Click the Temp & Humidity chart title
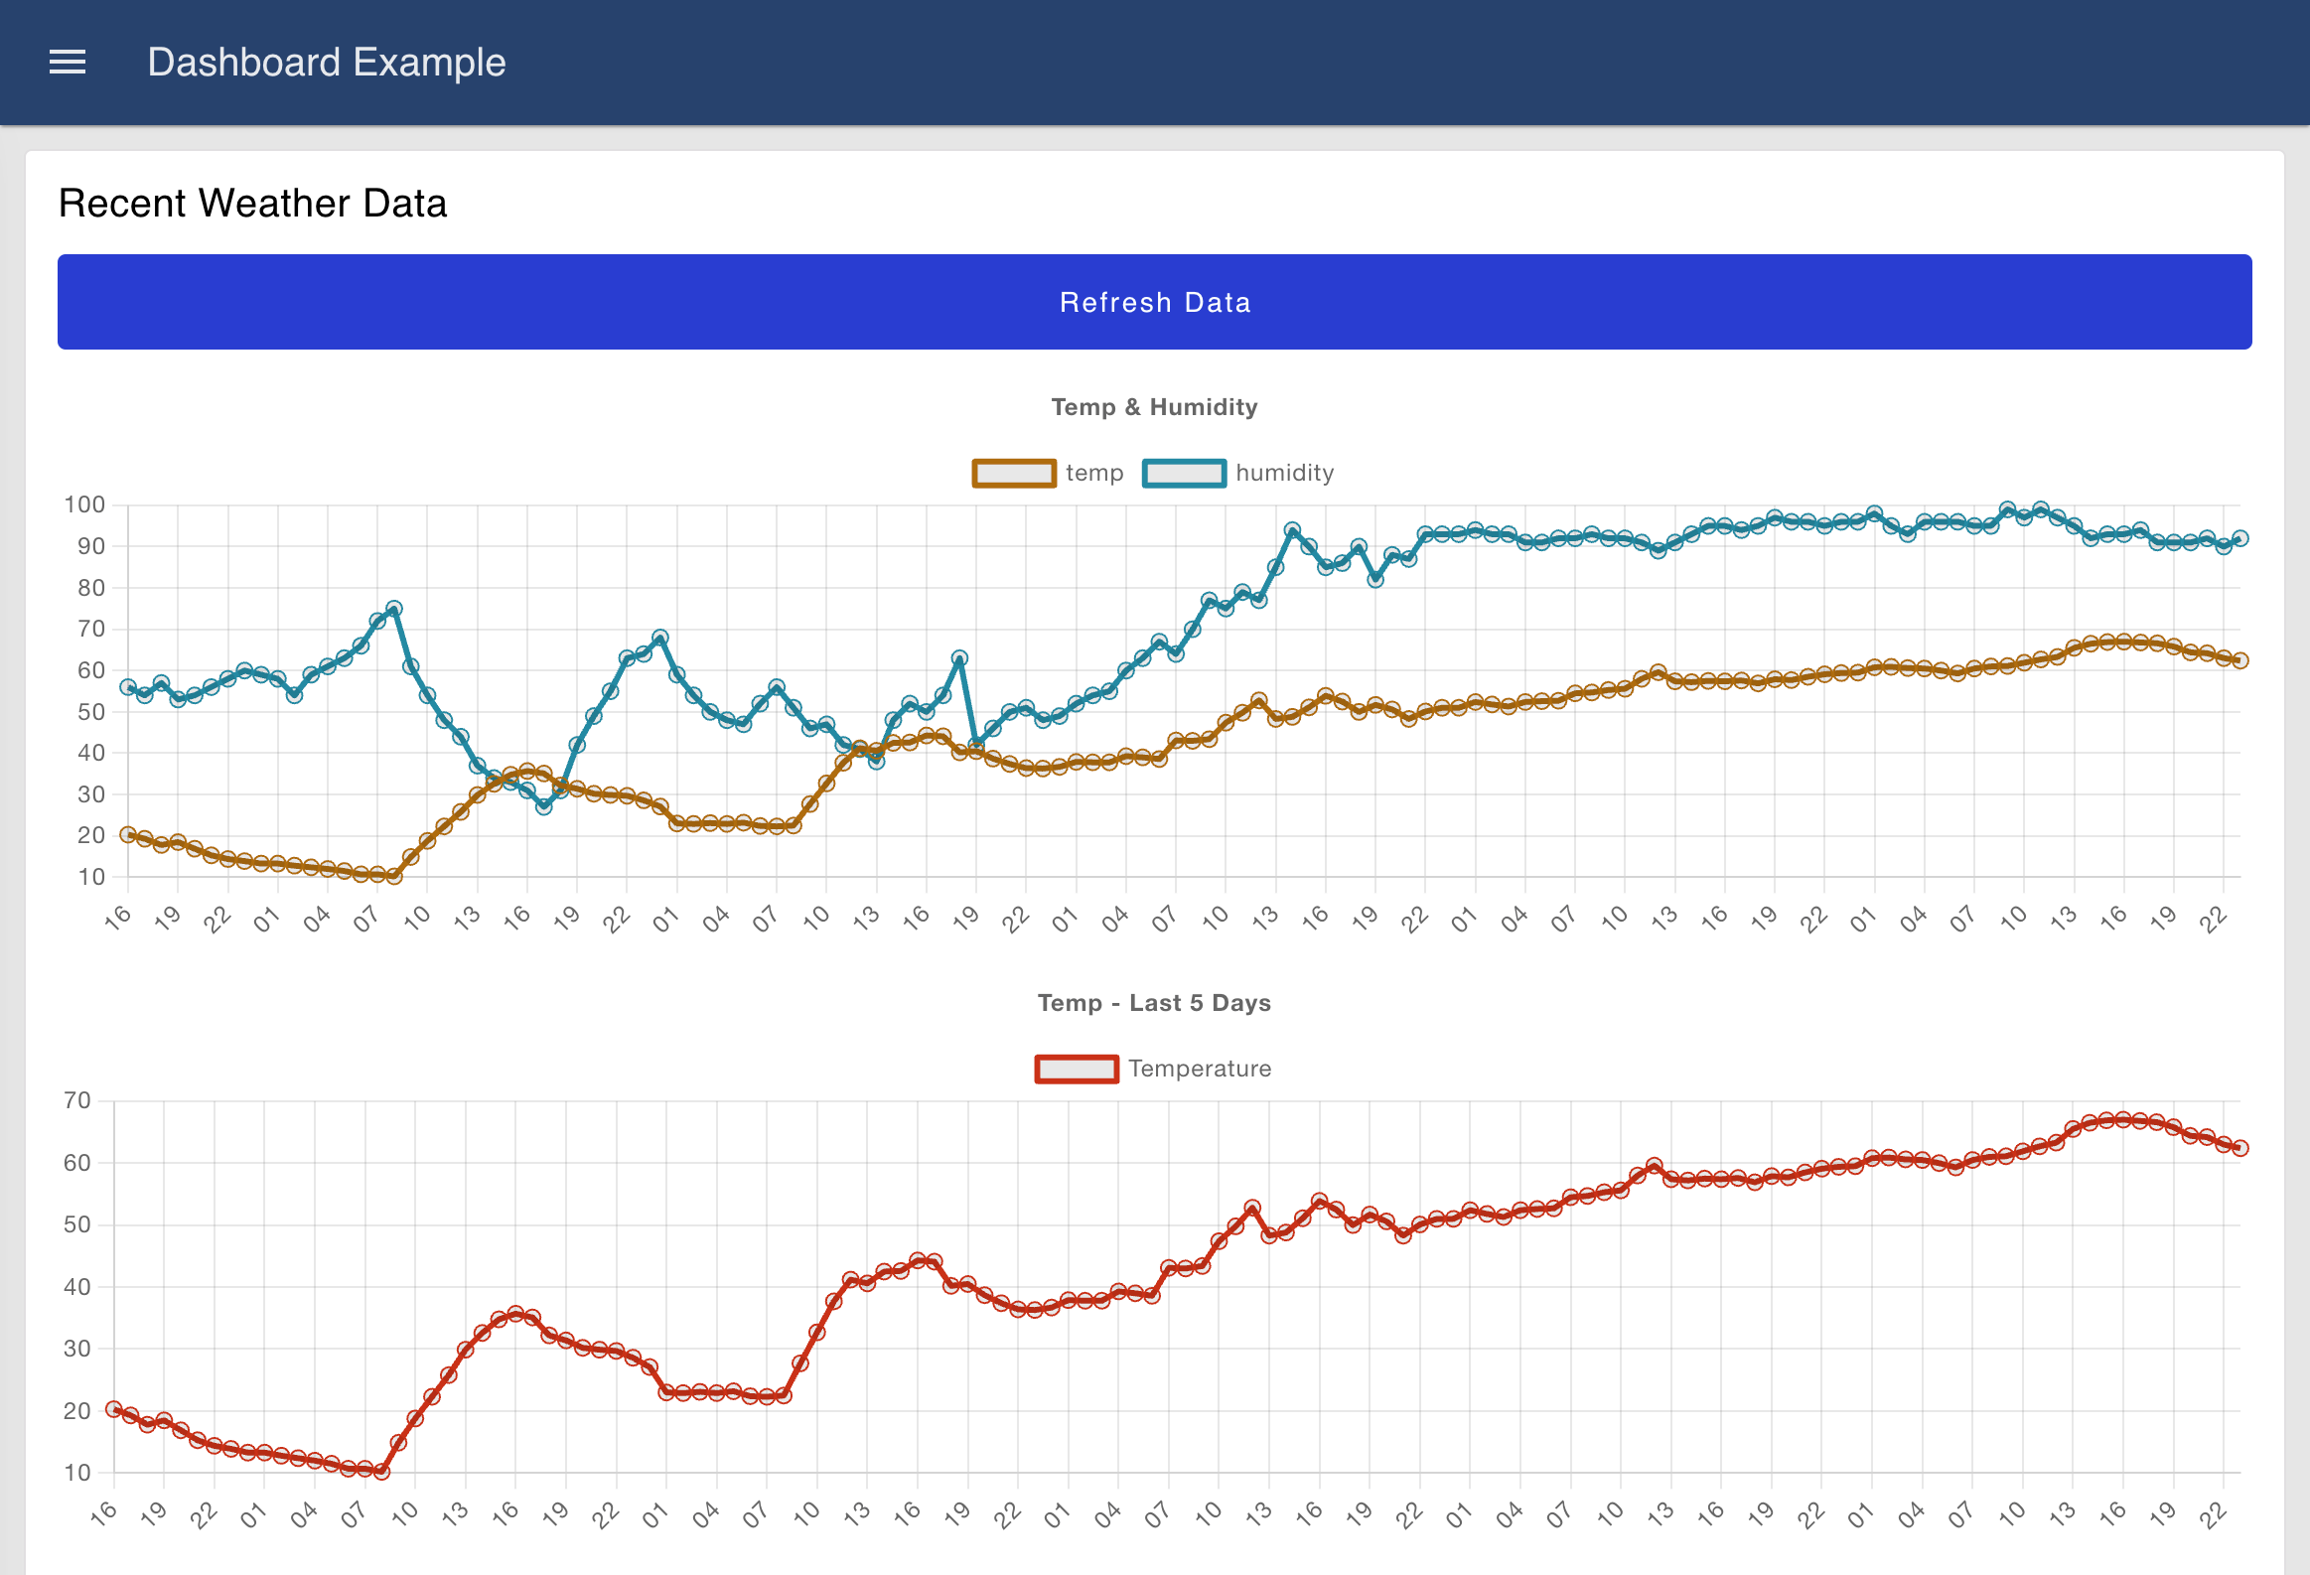Image resolution: width=2310 pixels, height=1575 pixels. click(x=1154, y=406)
